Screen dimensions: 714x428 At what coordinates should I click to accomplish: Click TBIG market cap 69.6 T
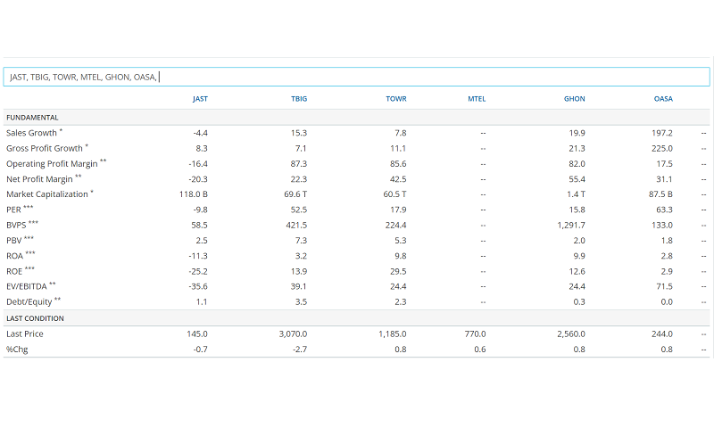[x=295, y=194]
